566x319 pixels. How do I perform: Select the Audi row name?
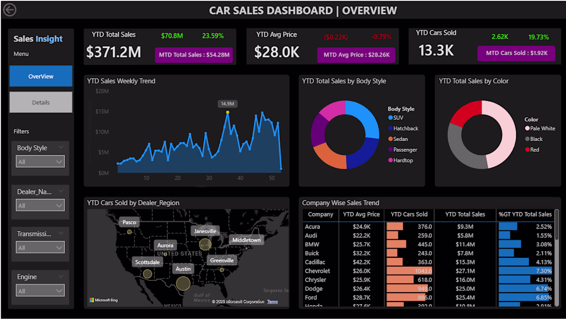point(311,235)
